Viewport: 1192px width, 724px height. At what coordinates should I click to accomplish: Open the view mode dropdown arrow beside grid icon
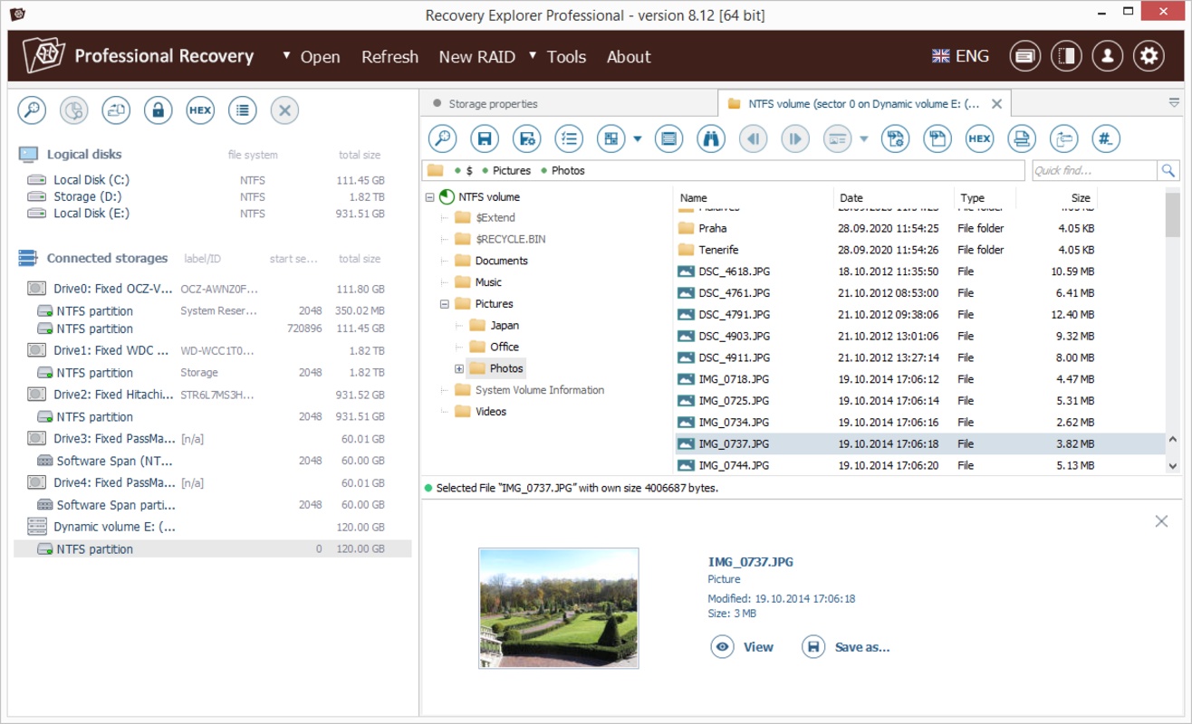[x=638, y=139]
